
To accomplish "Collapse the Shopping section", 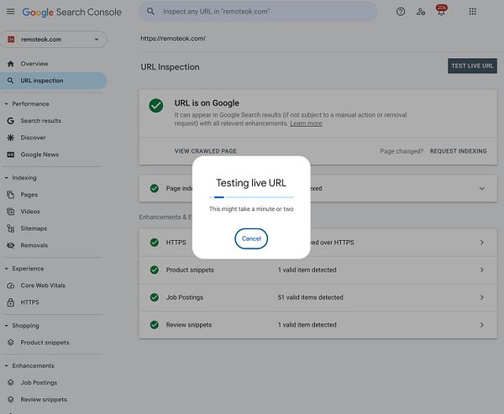I will (6, 326).
